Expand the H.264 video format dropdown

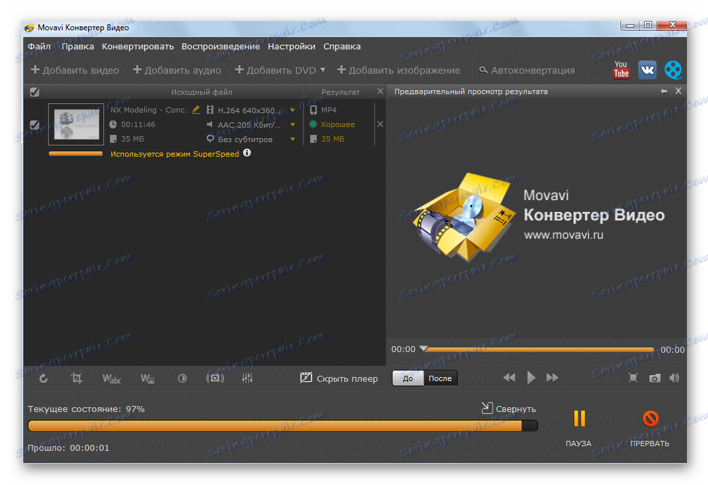(x=292, y=109)
